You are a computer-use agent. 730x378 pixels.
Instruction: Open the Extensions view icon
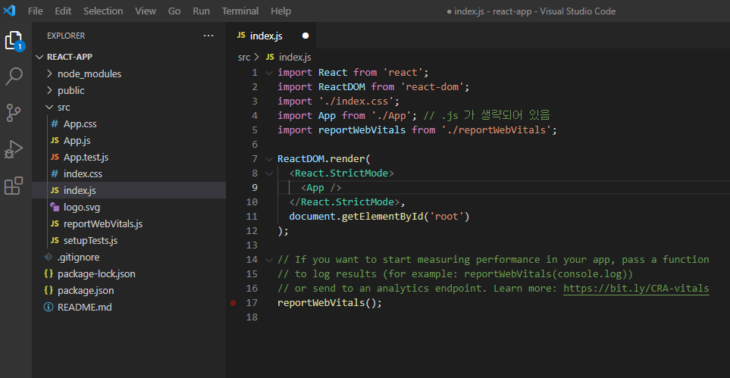pos(14,186)
